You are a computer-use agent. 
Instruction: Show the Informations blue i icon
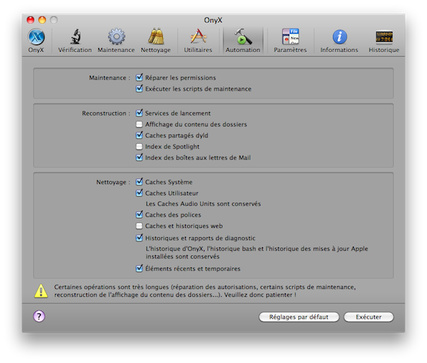point(339,37)
